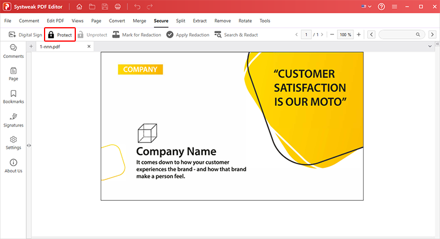Close the 1-nnn.pdf tab
This screenshot has height=239, width=440.
point(89,46)
